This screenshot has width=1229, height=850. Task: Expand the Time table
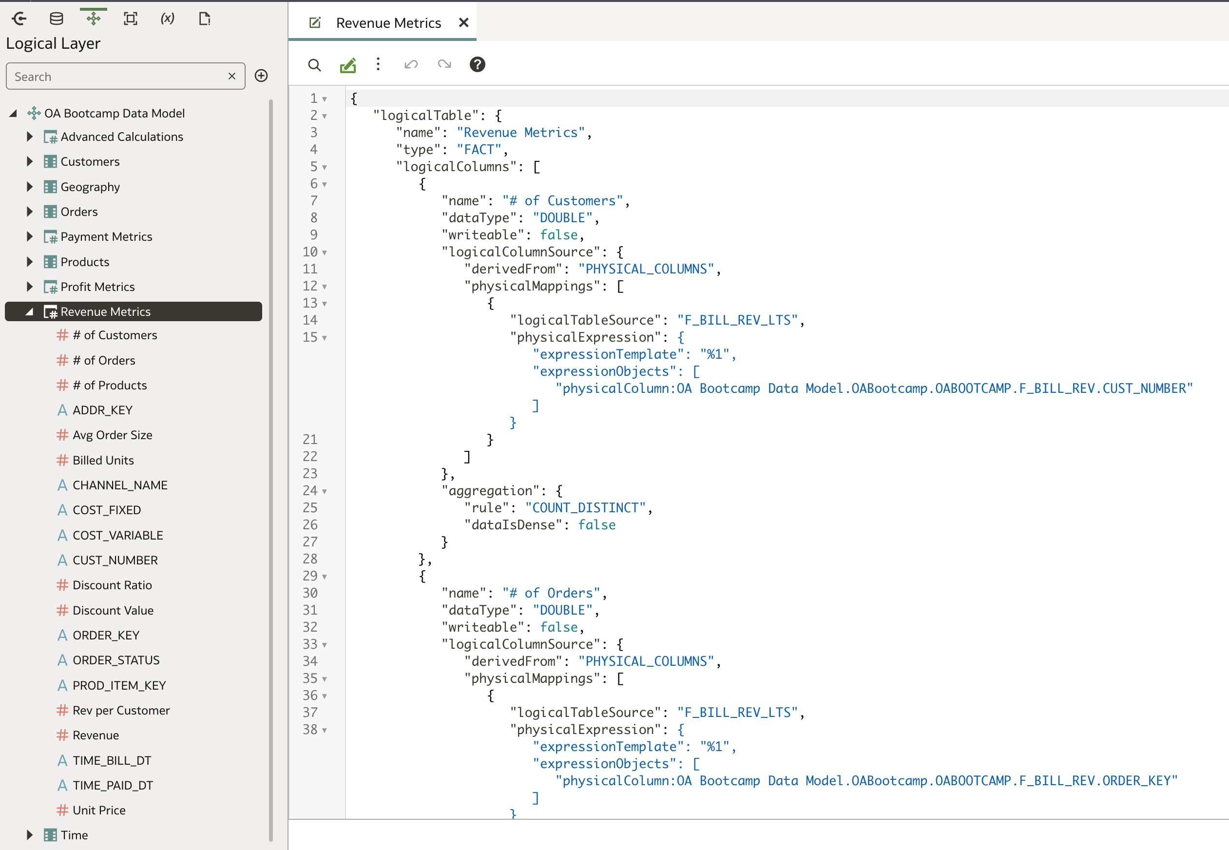click(30, 834)
